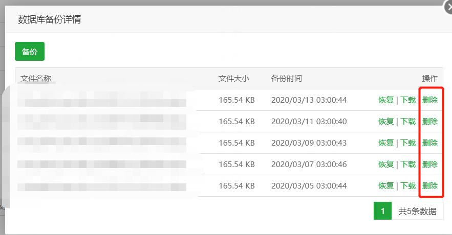Close the 数据库备份详情 dialog

449,8
